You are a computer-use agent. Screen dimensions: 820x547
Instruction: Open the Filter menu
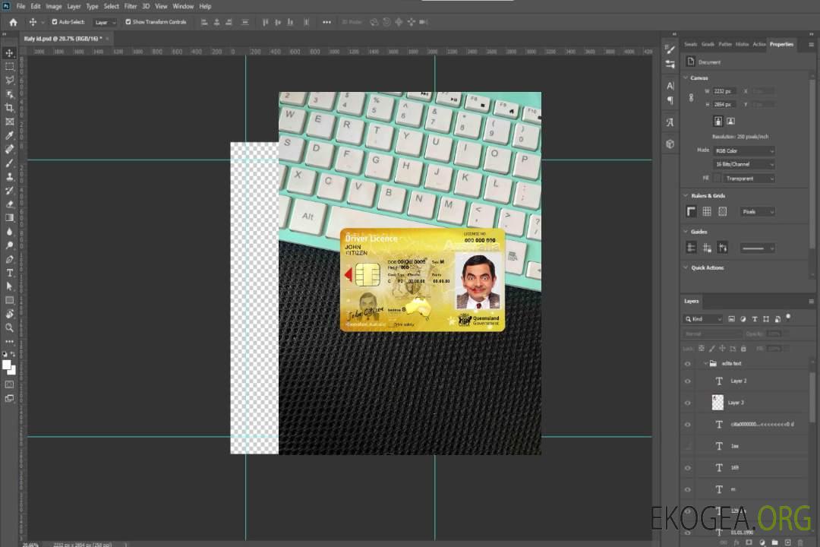pos(131,6)
